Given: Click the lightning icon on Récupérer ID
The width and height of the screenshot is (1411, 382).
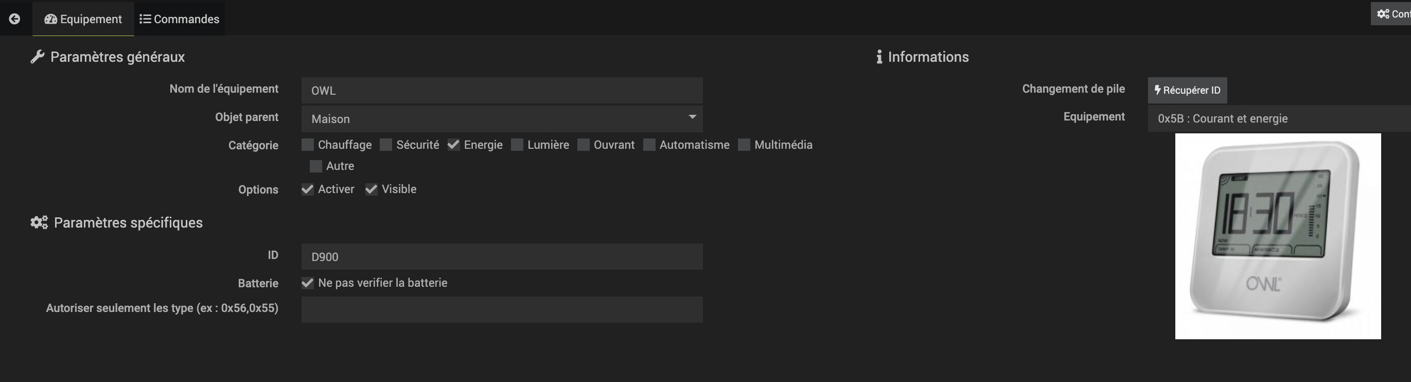Looking at the screenshot, I should (x=1157, y=90).
